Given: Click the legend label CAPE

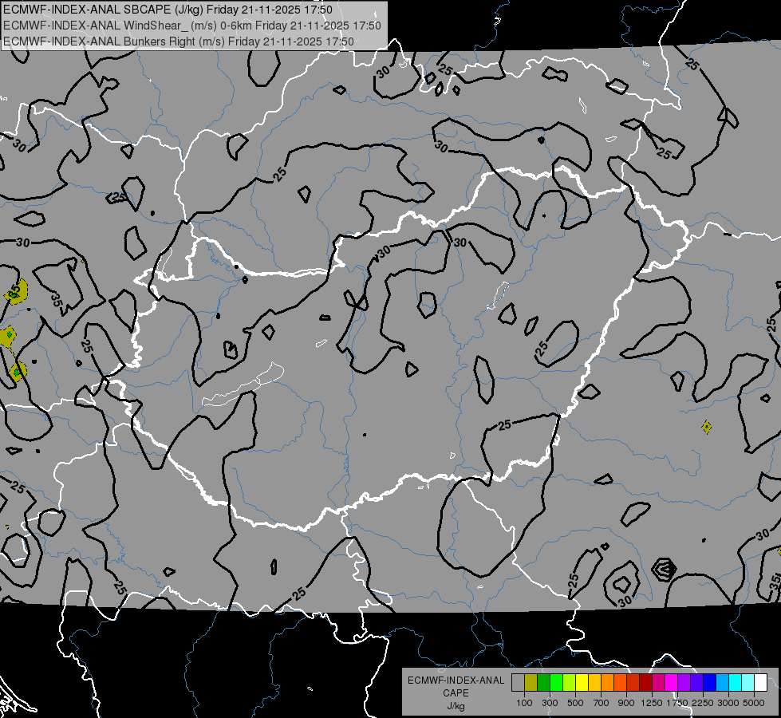Looking at the screenshot, I should (x=456, y=693).
